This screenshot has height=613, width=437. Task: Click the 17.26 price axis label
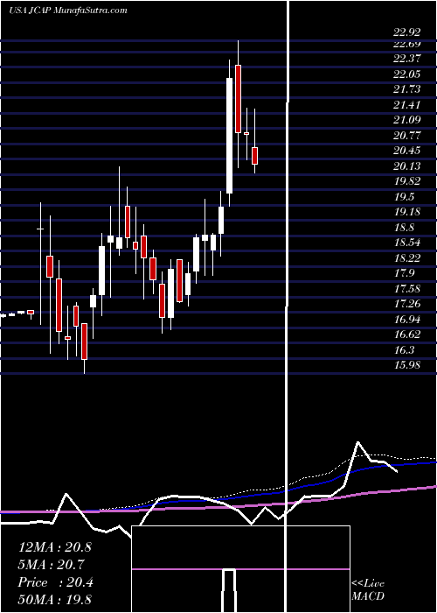[407, 303]
